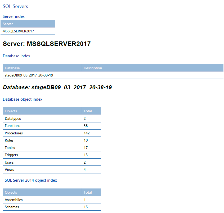Click the Database column header
224x213 pixels.
click(42, 68)
